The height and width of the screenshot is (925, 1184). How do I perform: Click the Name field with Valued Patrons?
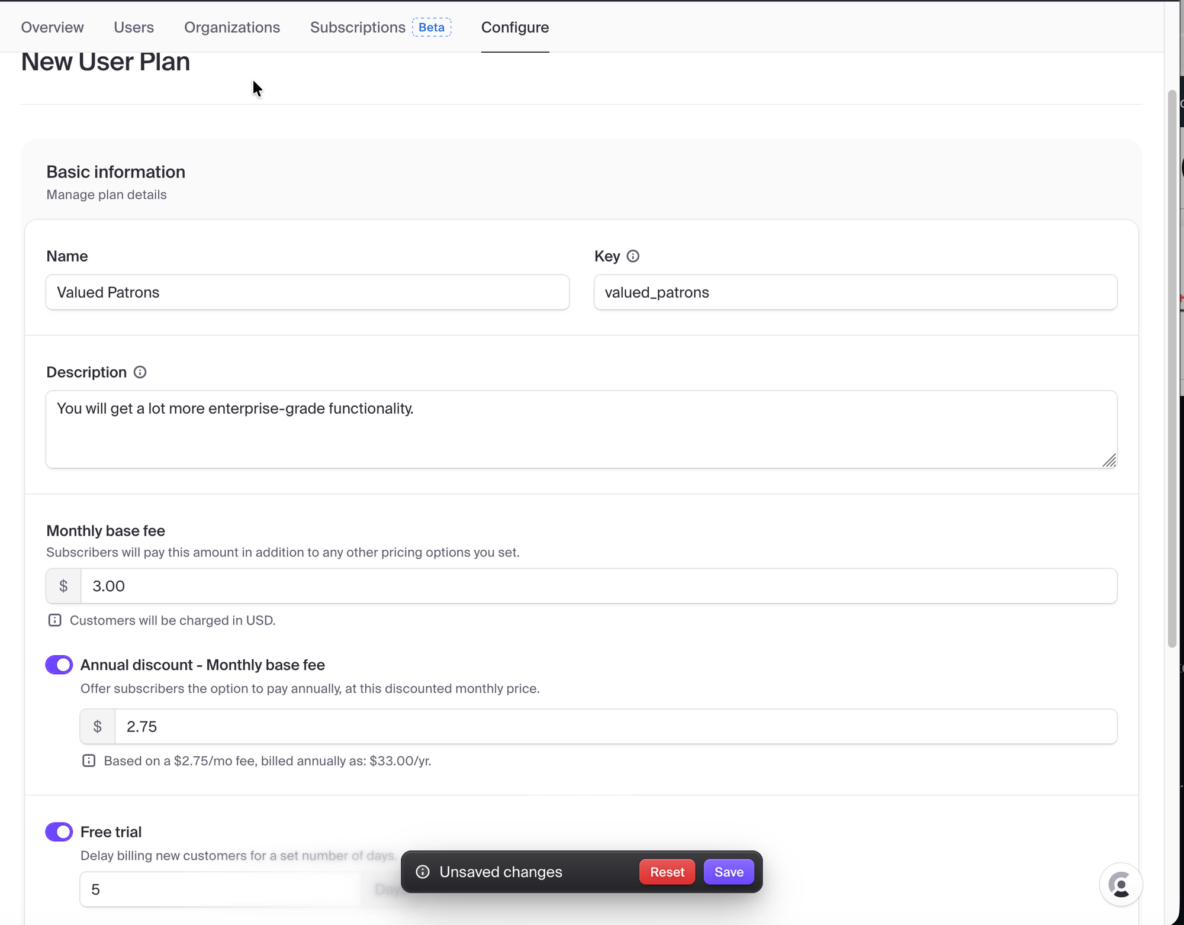point(307,292)
